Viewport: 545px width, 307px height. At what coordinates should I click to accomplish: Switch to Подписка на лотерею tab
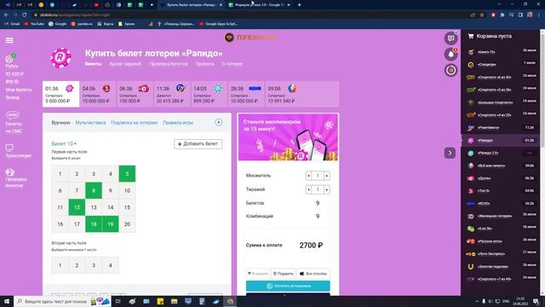point(135,123)
